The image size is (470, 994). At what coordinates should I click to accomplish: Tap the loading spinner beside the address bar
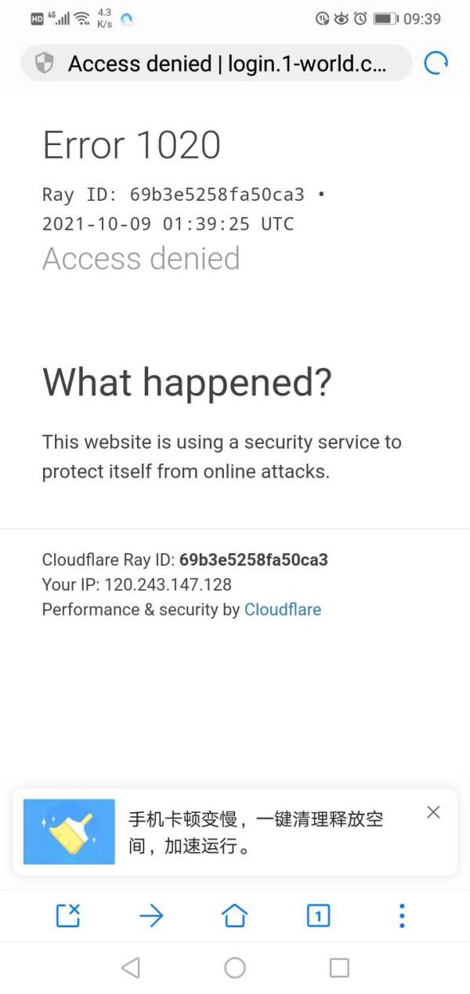(436, 64)
